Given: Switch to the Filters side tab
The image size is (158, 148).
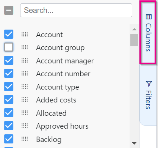Looking at the screenshot, I should (x=149, y=95).
